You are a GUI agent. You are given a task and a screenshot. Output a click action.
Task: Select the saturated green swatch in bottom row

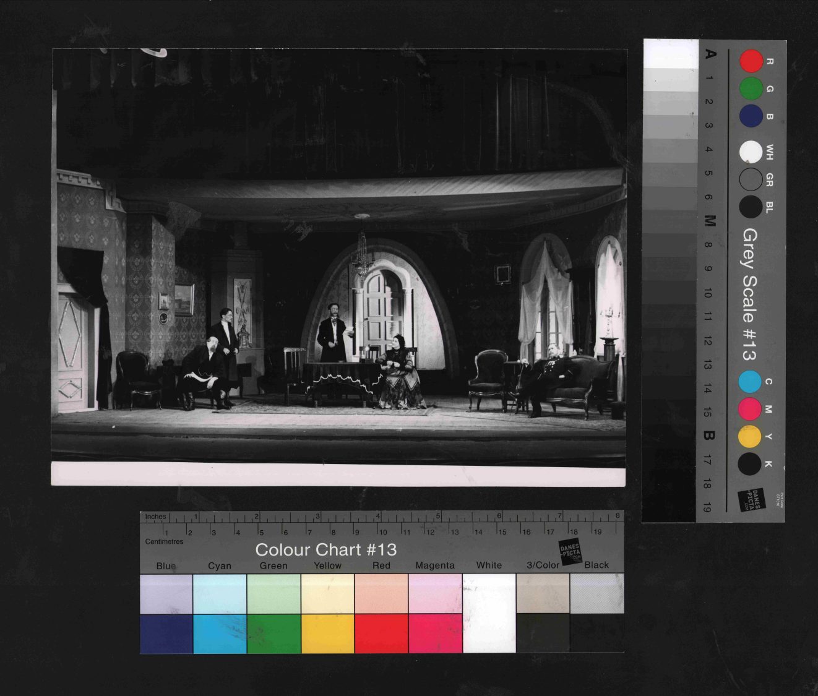[273, 633]
